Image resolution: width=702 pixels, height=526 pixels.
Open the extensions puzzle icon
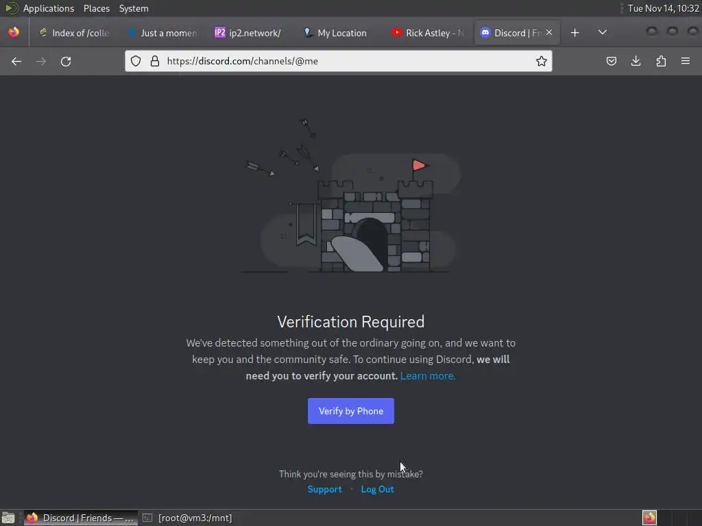(x=661, y=61)
